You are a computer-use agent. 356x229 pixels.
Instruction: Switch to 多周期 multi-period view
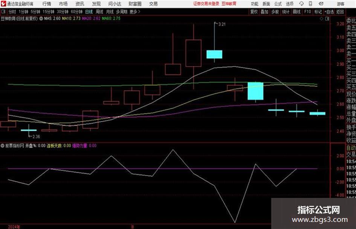(122, 12)
